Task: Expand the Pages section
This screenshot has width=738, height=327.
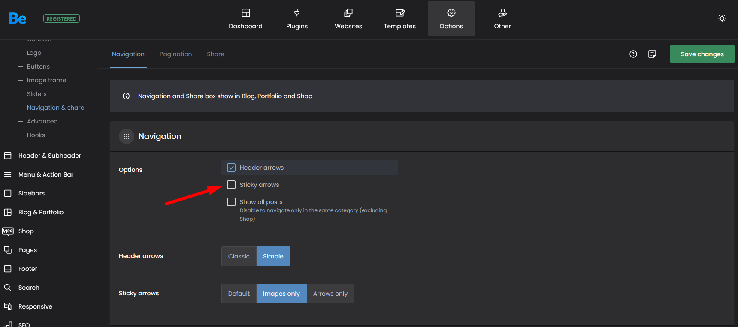Action: click(27, 250)
